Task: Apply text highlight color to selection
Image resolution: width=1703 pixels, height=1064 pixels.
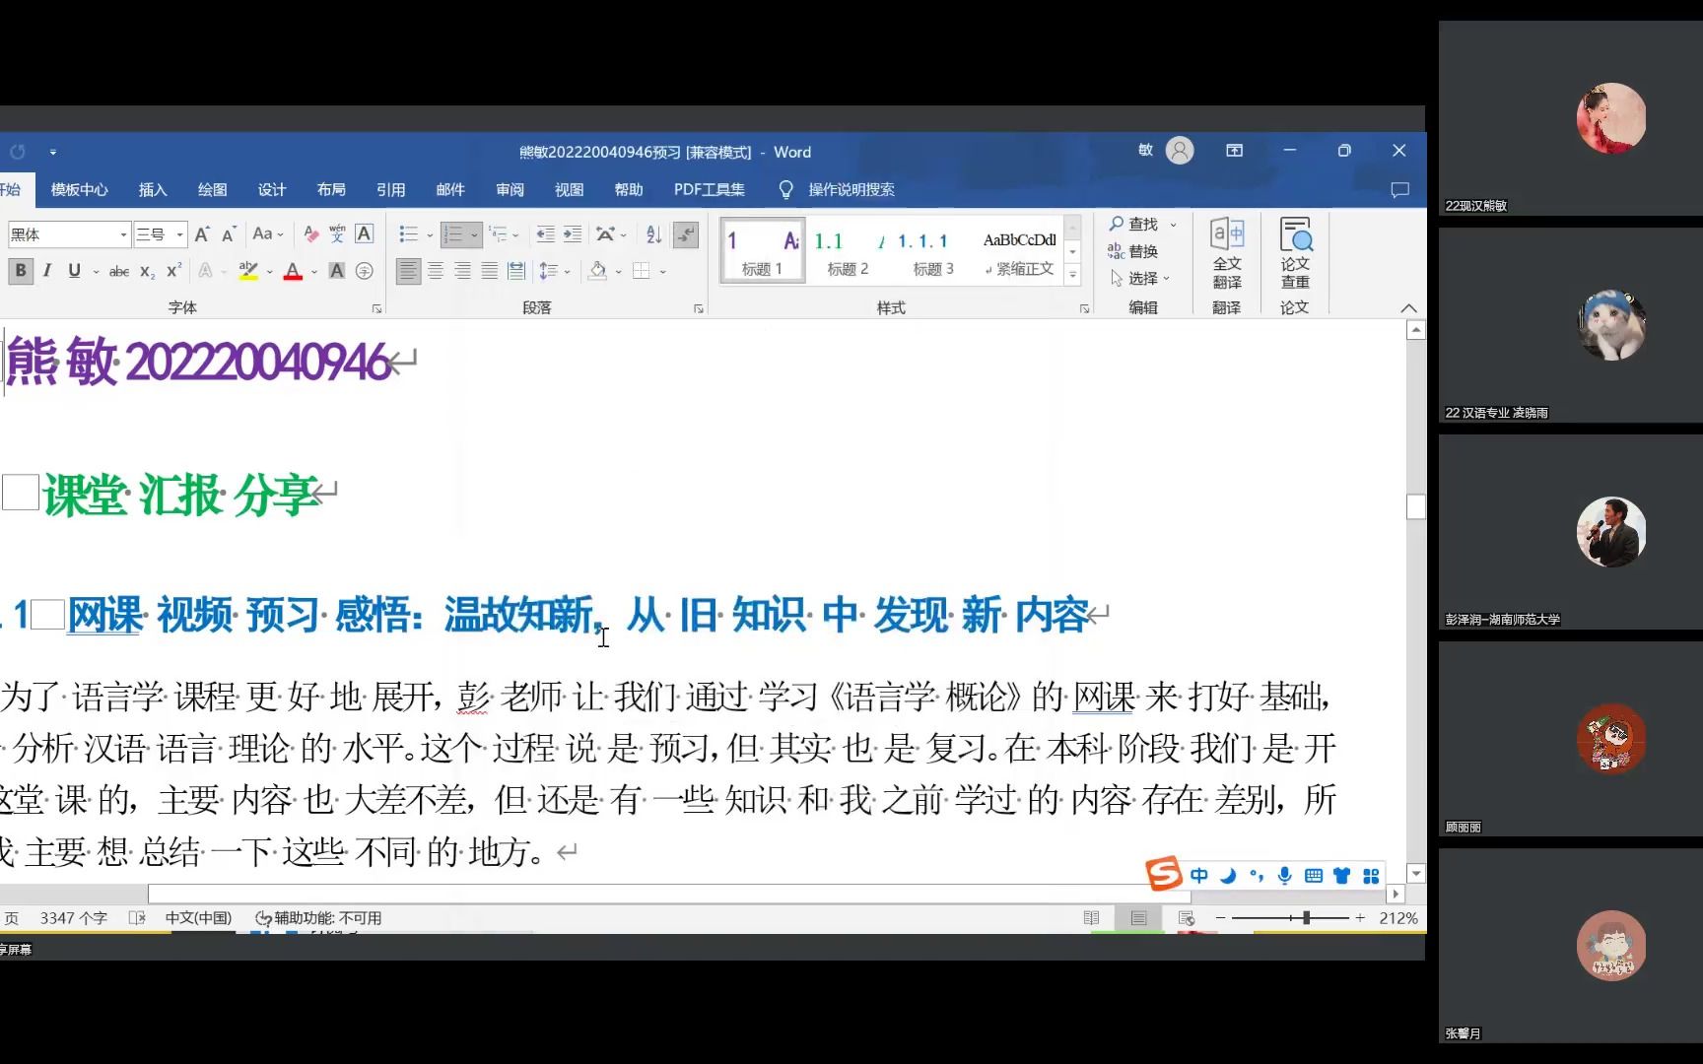Action: [x=249, y=271]
